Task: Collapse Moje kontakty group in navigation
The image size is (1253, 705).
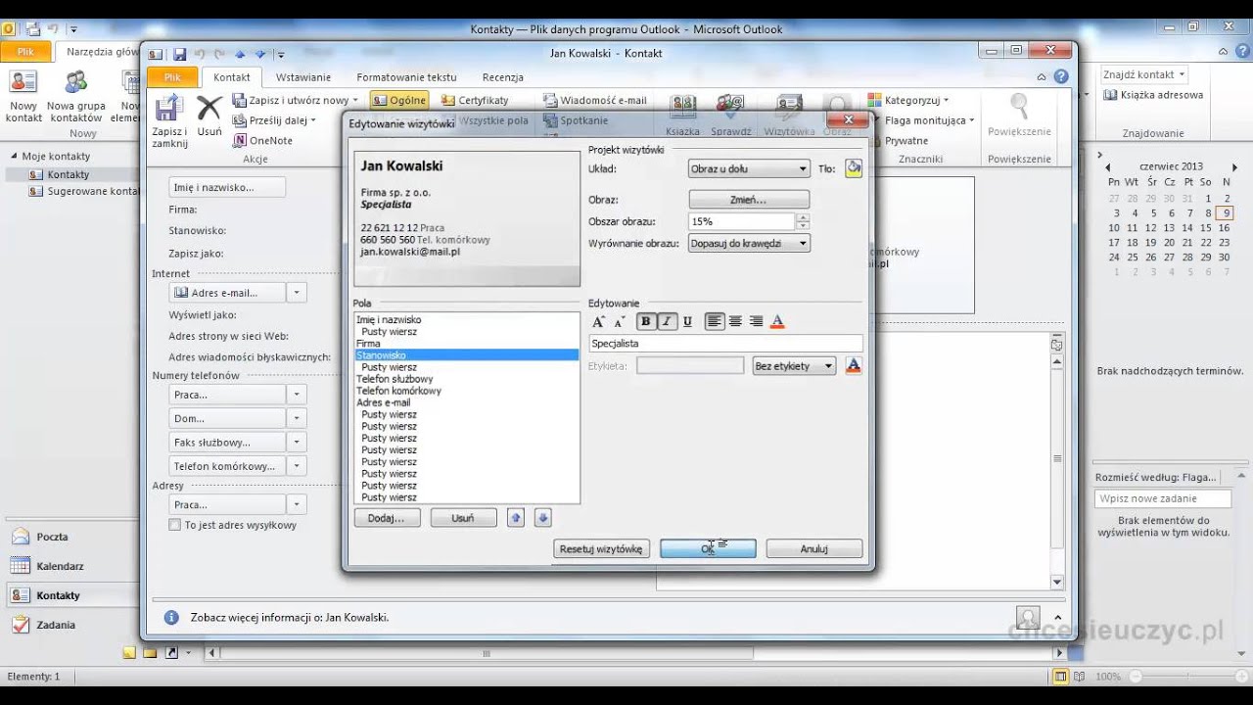Action: click(x=15, y=157)
